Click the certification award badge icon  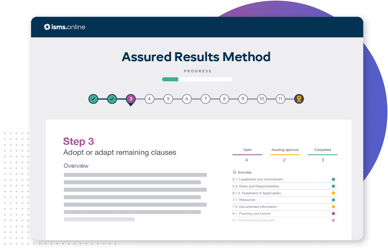click(299, 99)
